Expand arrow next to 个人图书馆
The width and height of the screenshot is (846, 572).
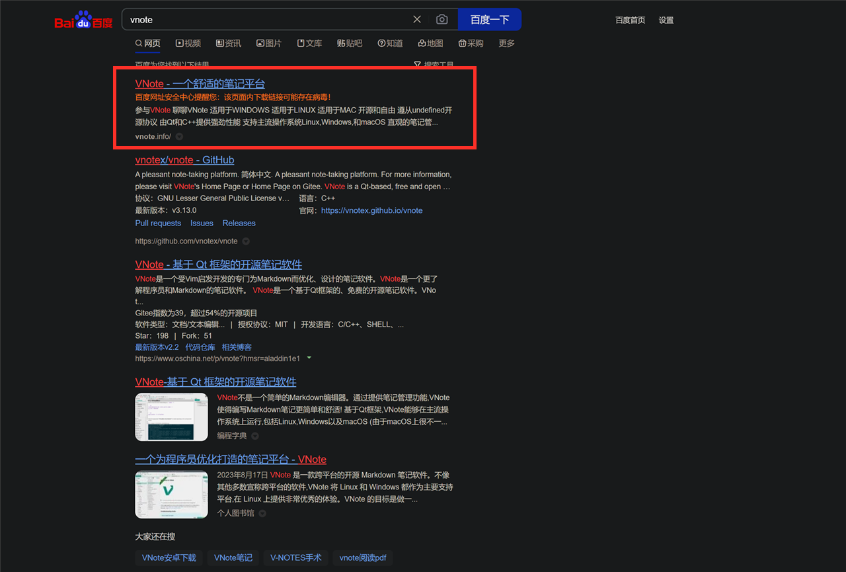(262, 513)
